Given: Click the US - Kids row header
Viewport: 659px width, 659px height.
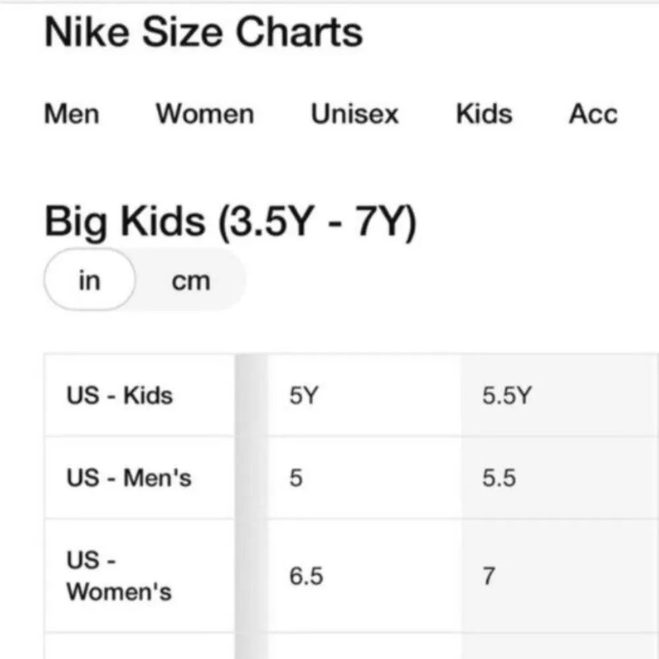Looking at the screenshot, I should click(119, 395).
